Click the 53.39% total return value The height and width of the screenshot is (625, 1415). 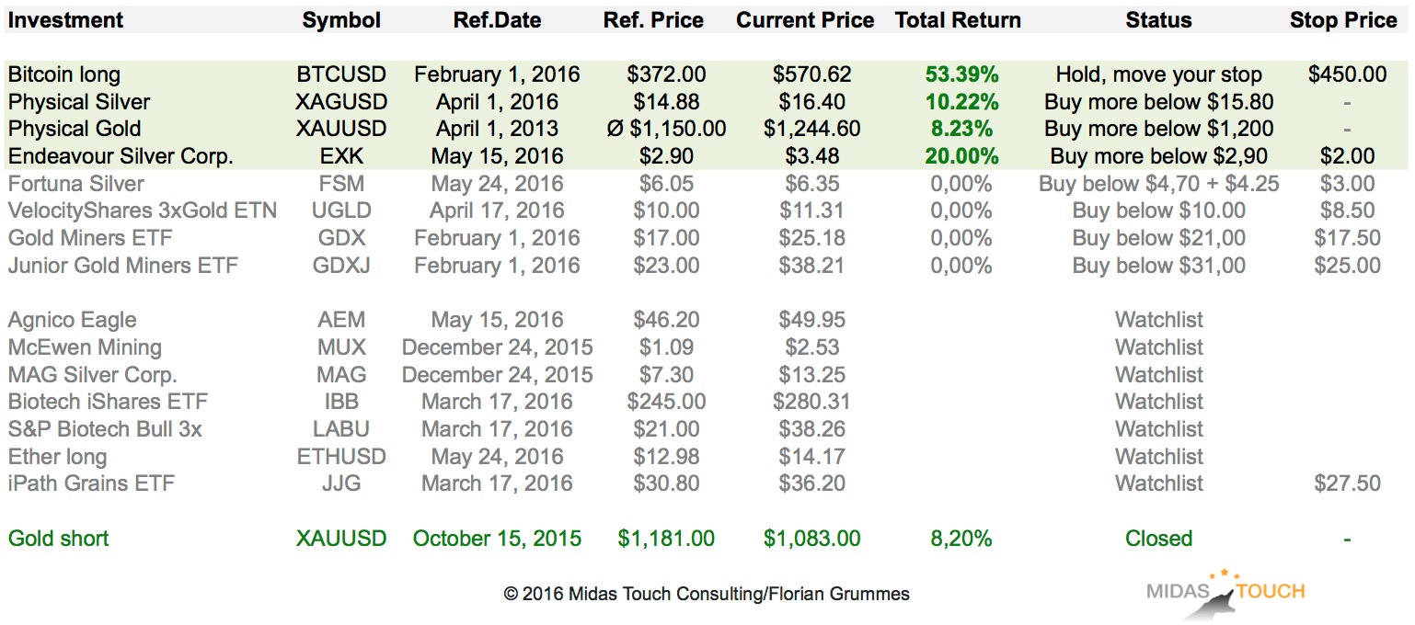pyautogui.click(x=962, y=74)
